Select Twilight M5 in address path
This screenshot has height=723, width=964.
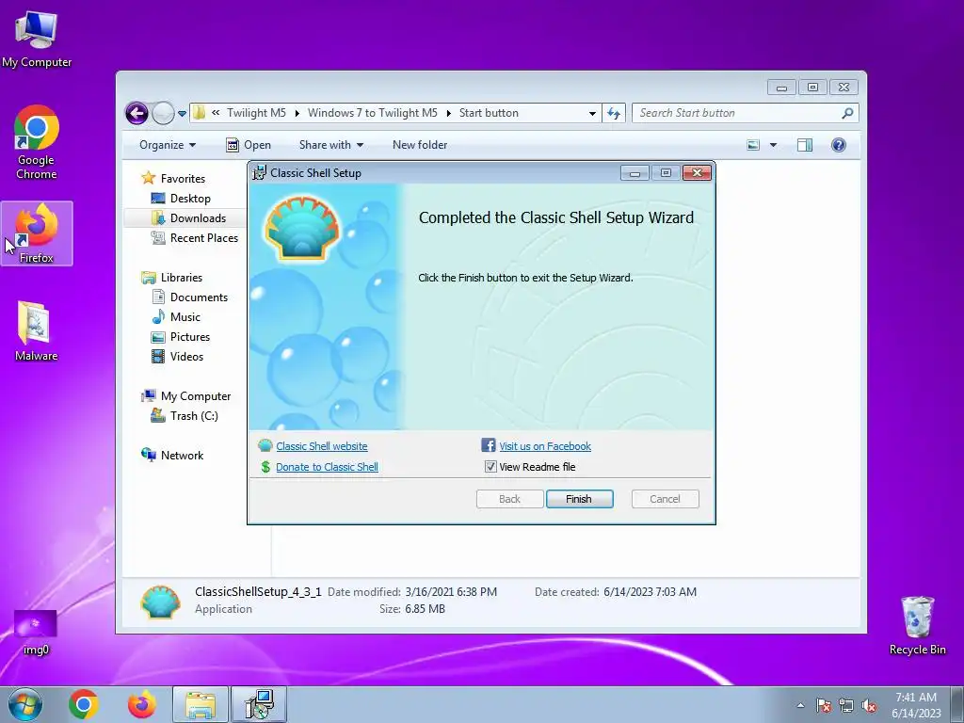coord(256,113)
